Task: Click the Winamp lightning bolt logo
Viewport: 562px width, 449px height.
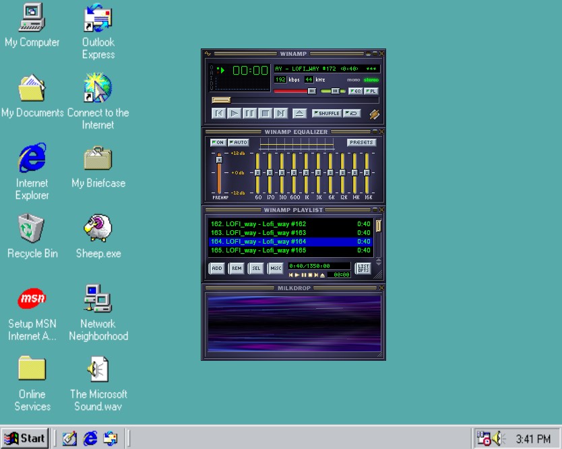Action: pos(374,114)
